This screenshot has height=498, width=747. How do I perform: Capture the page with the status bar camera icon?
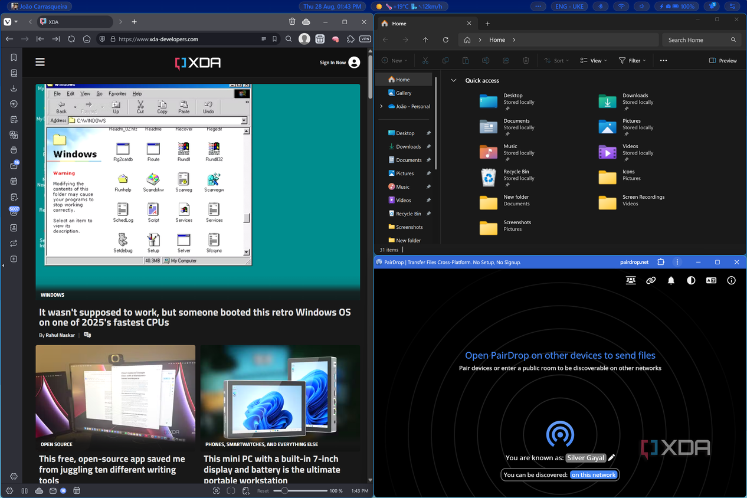pyautogui.click(x=217, y=490)
